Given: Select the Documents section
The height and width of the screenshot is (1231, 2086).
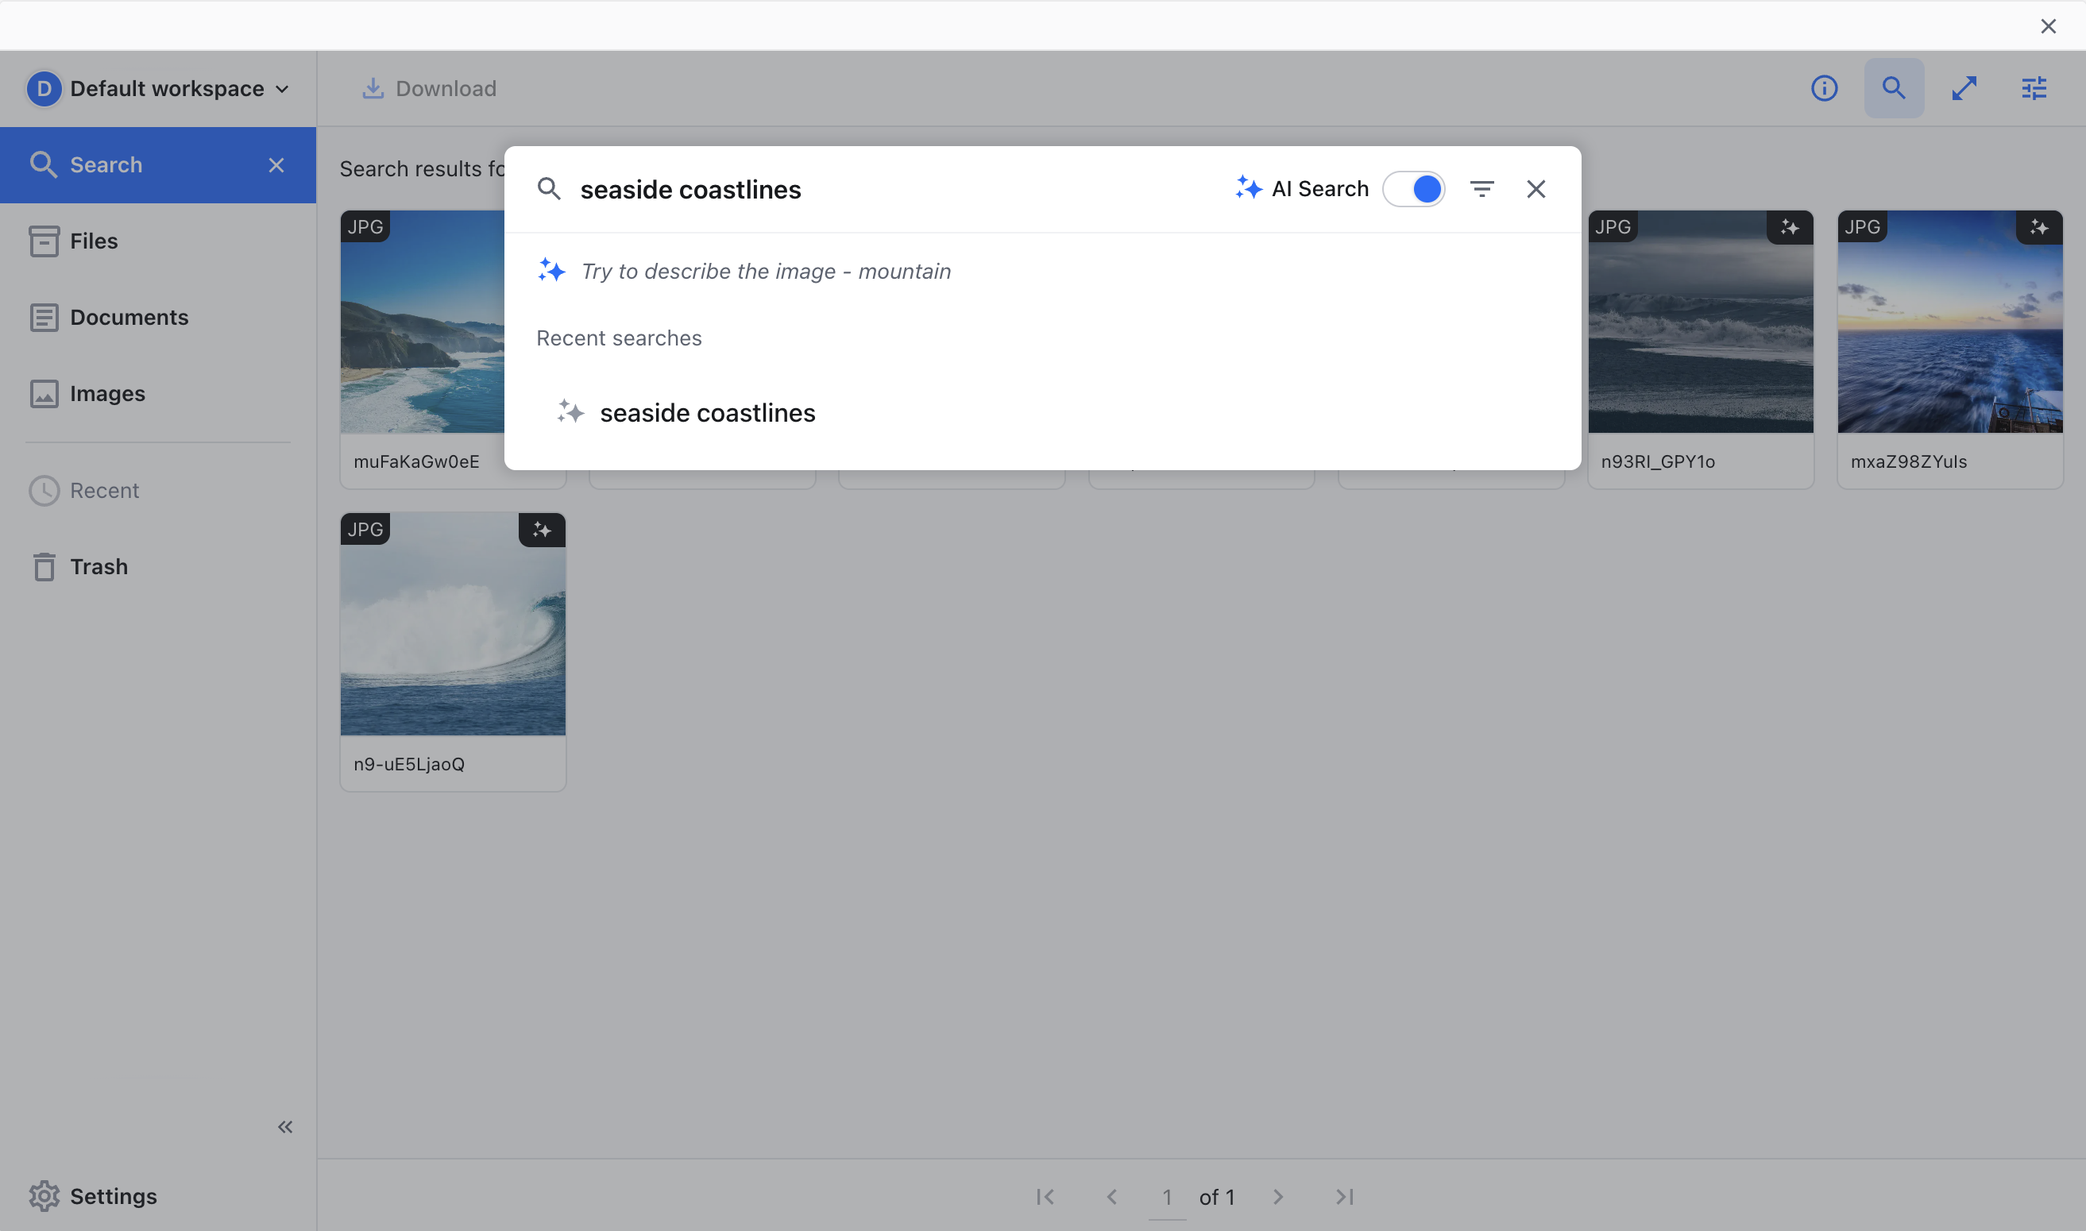Looking at the screenshot, I should tap(129, 317).
